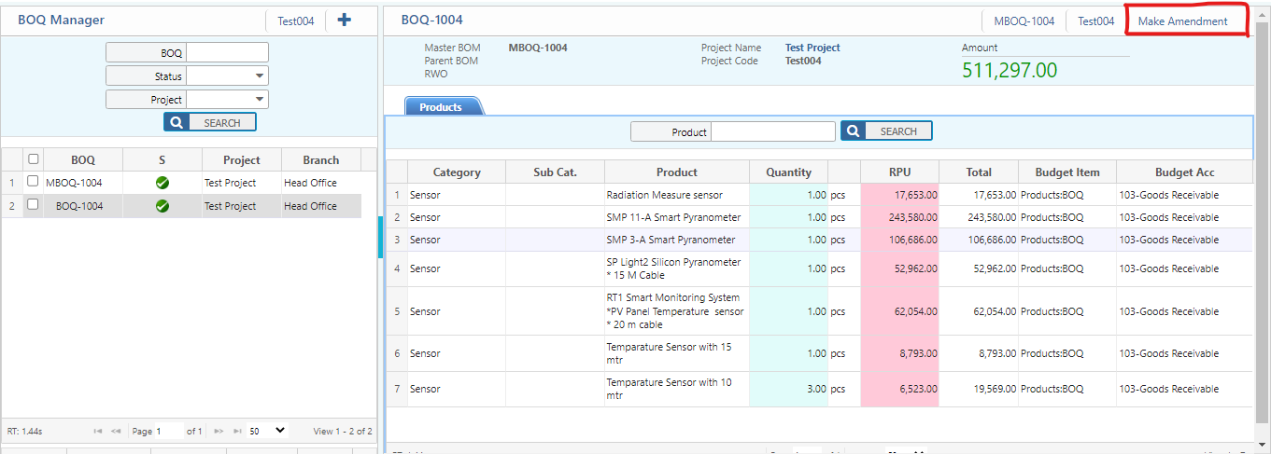Click green status checkmark for BOQ-1004 row
The height and width of the screenshot is (454, 1271).
point(162,206)
